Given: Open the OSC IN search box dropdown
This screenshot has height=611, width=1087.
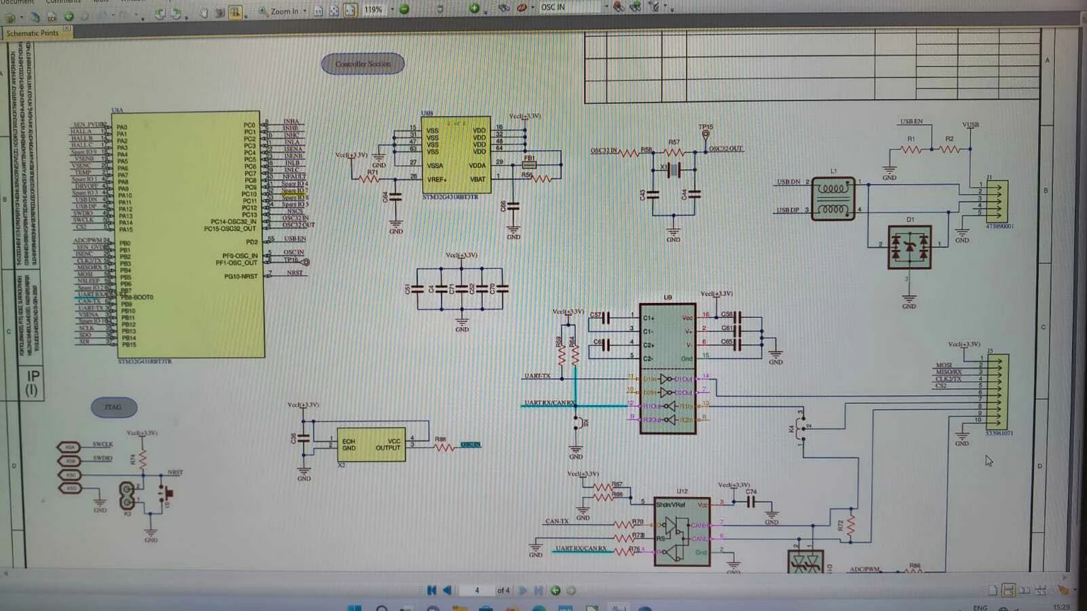Looking at the screenshot, I should [x=607, y=7].
